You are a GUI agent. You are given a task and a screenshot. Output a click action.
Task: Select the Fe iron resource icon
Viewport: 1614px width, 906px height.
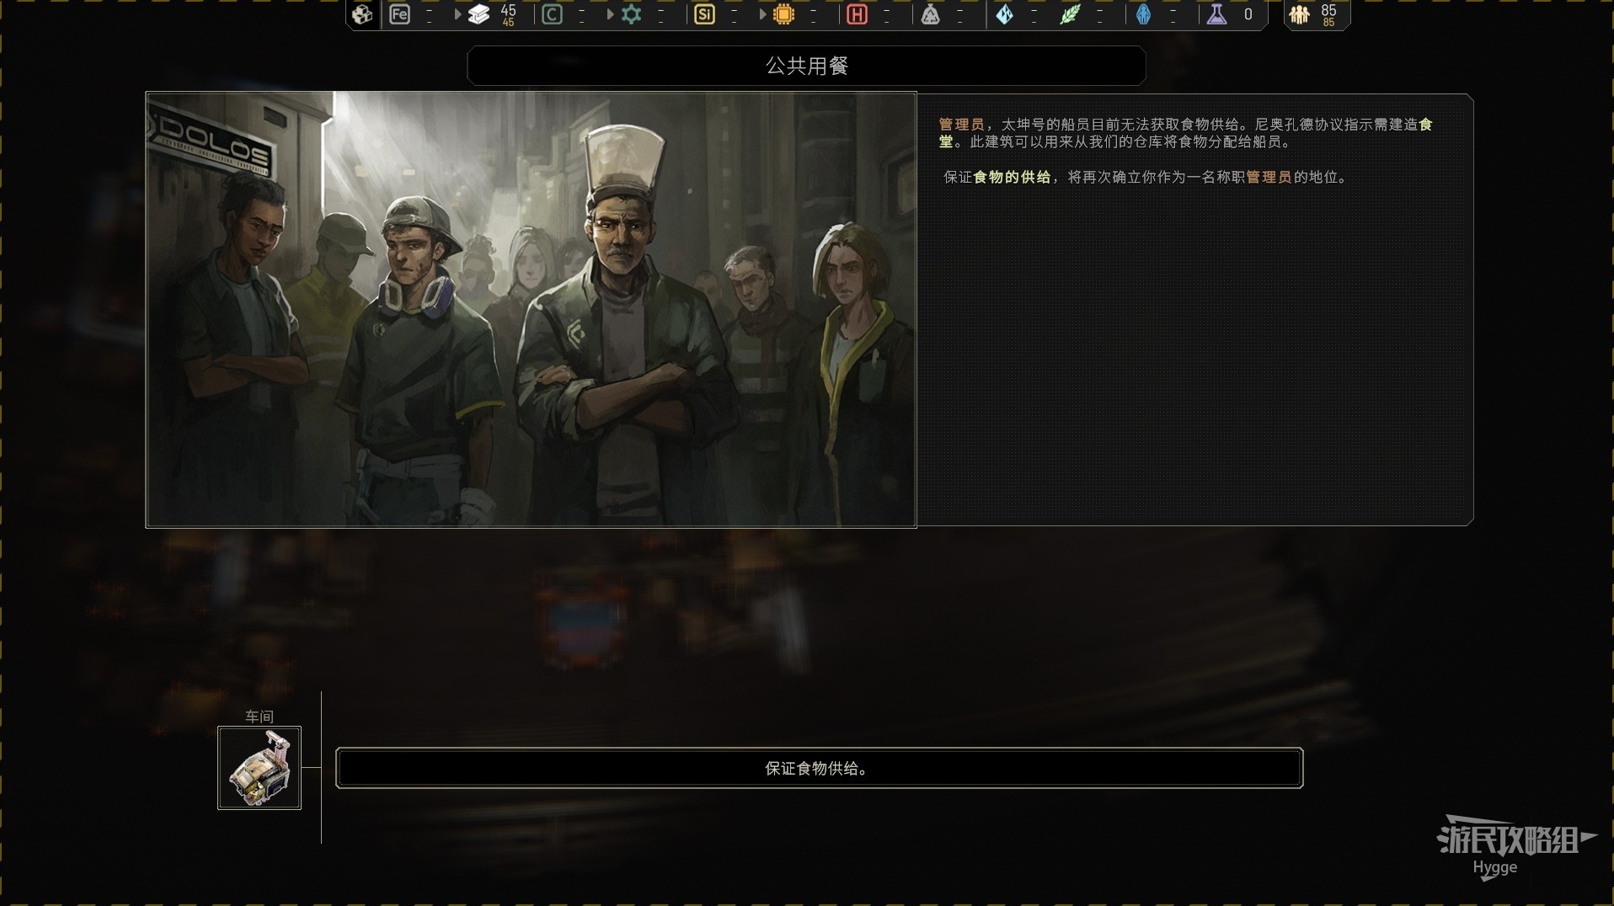(x=399, y=14)
